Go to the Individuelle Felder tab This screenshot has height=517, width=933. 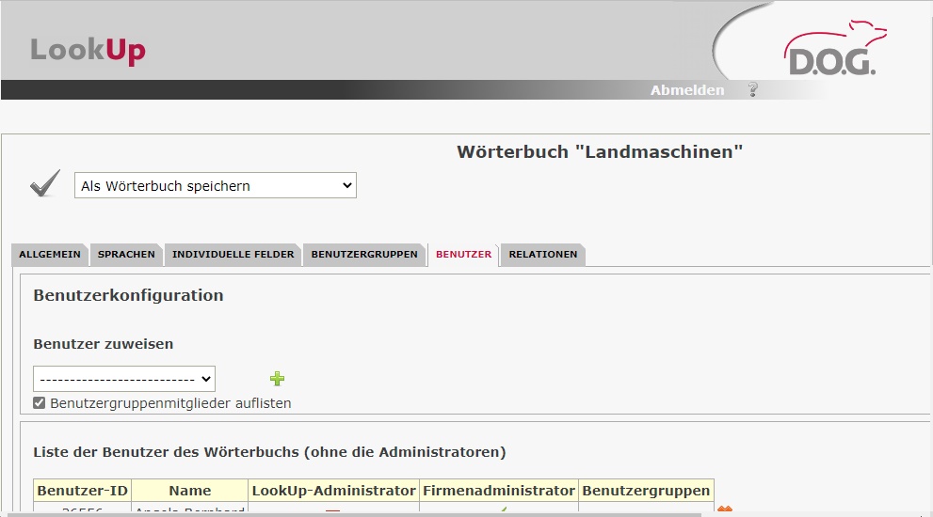pos(233,255)
